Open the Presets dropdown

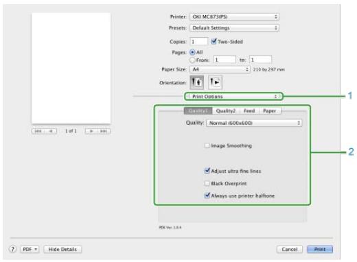coord(234,28)
